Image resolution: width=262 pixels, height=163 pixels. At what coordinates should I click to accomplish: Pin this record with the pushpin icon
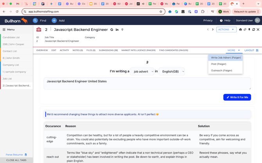pos(249,30)
